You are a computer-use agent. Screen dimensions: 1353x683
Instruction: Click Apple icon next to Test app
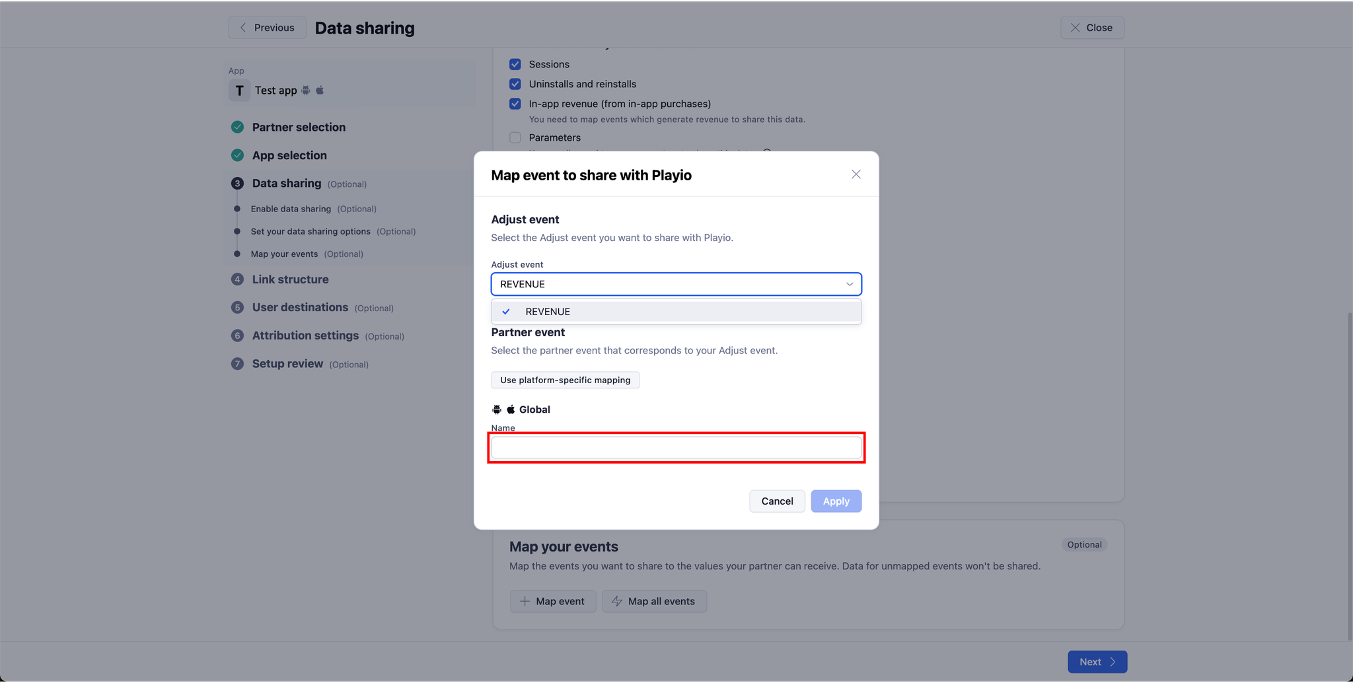(320, 90)
